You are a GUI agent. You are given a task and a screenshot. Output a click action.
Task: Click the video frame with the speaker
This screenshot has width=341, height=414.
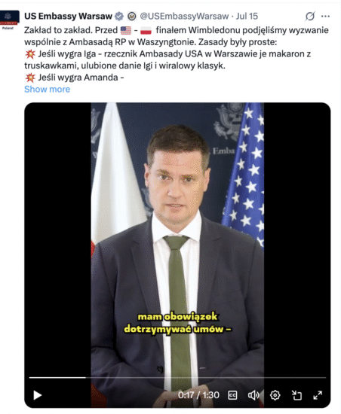coord(177,238)
